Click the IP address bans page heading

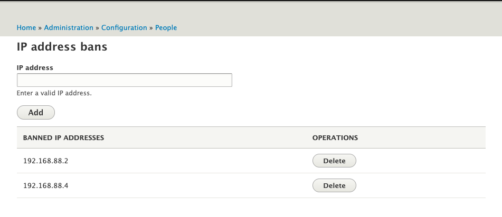pyautogui.click(x=62, y=47)
